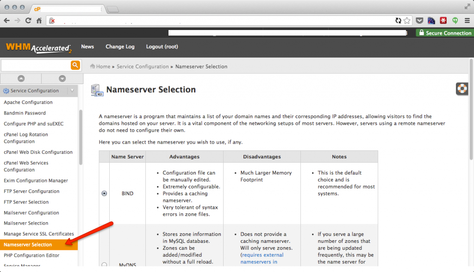Open the browser home page icon
This screenshot has height=272, width=474.
[39, 20]
